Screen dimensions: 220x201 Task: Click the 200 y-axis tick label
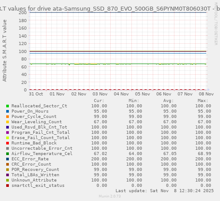[x=23, y=13]
